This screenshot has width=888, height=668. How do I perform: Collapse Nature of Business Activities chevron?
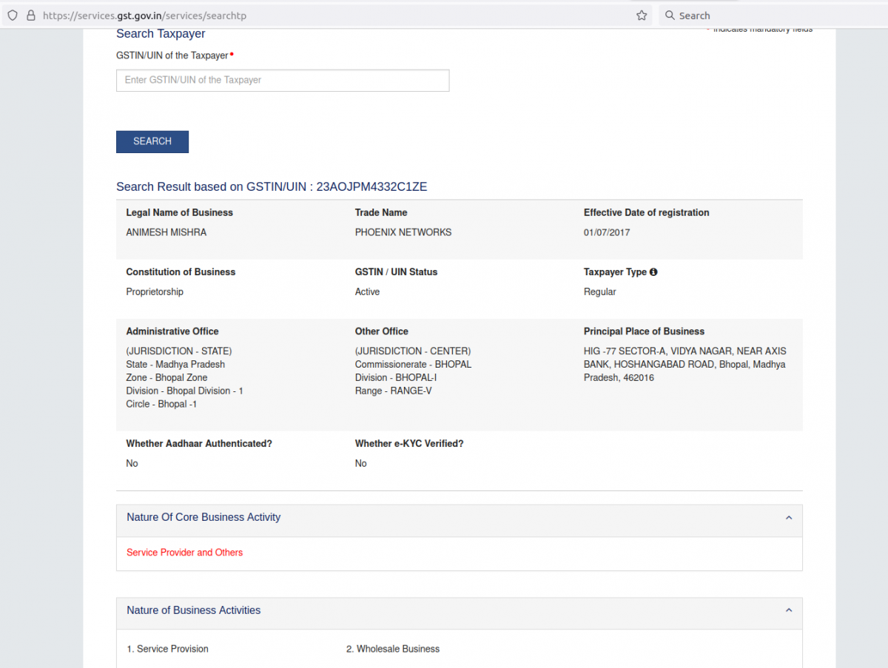coord(788,610)
